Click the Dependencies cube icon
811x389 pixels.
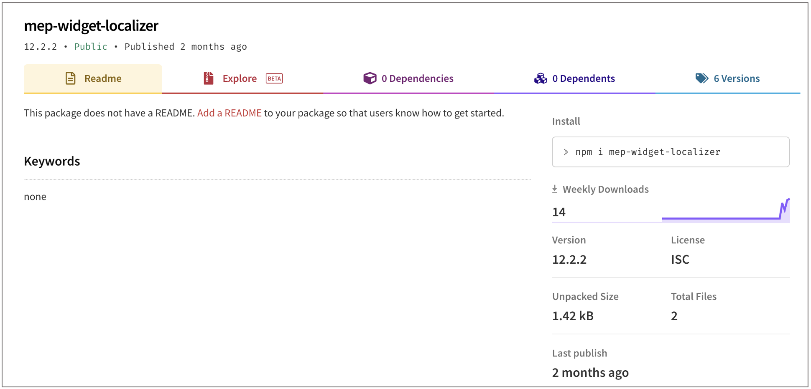(370, 78)
